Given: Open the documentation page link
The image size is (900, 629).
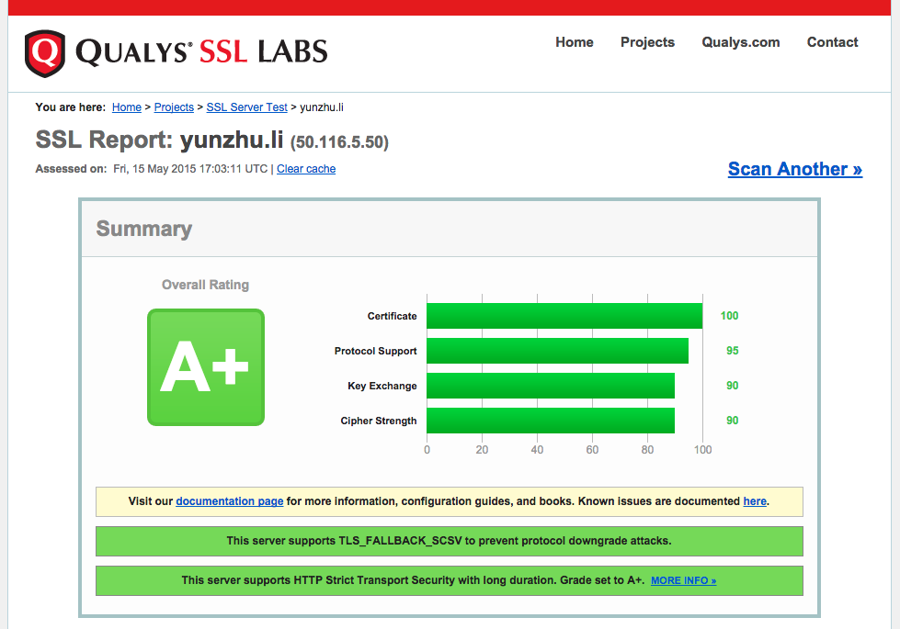Looking at the screenshot, I should (230, 501).
